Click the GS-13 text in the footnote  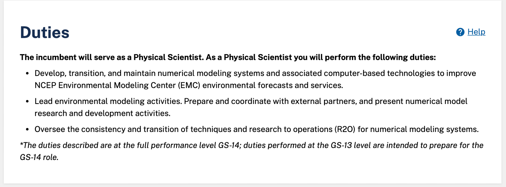click(341, 145)
